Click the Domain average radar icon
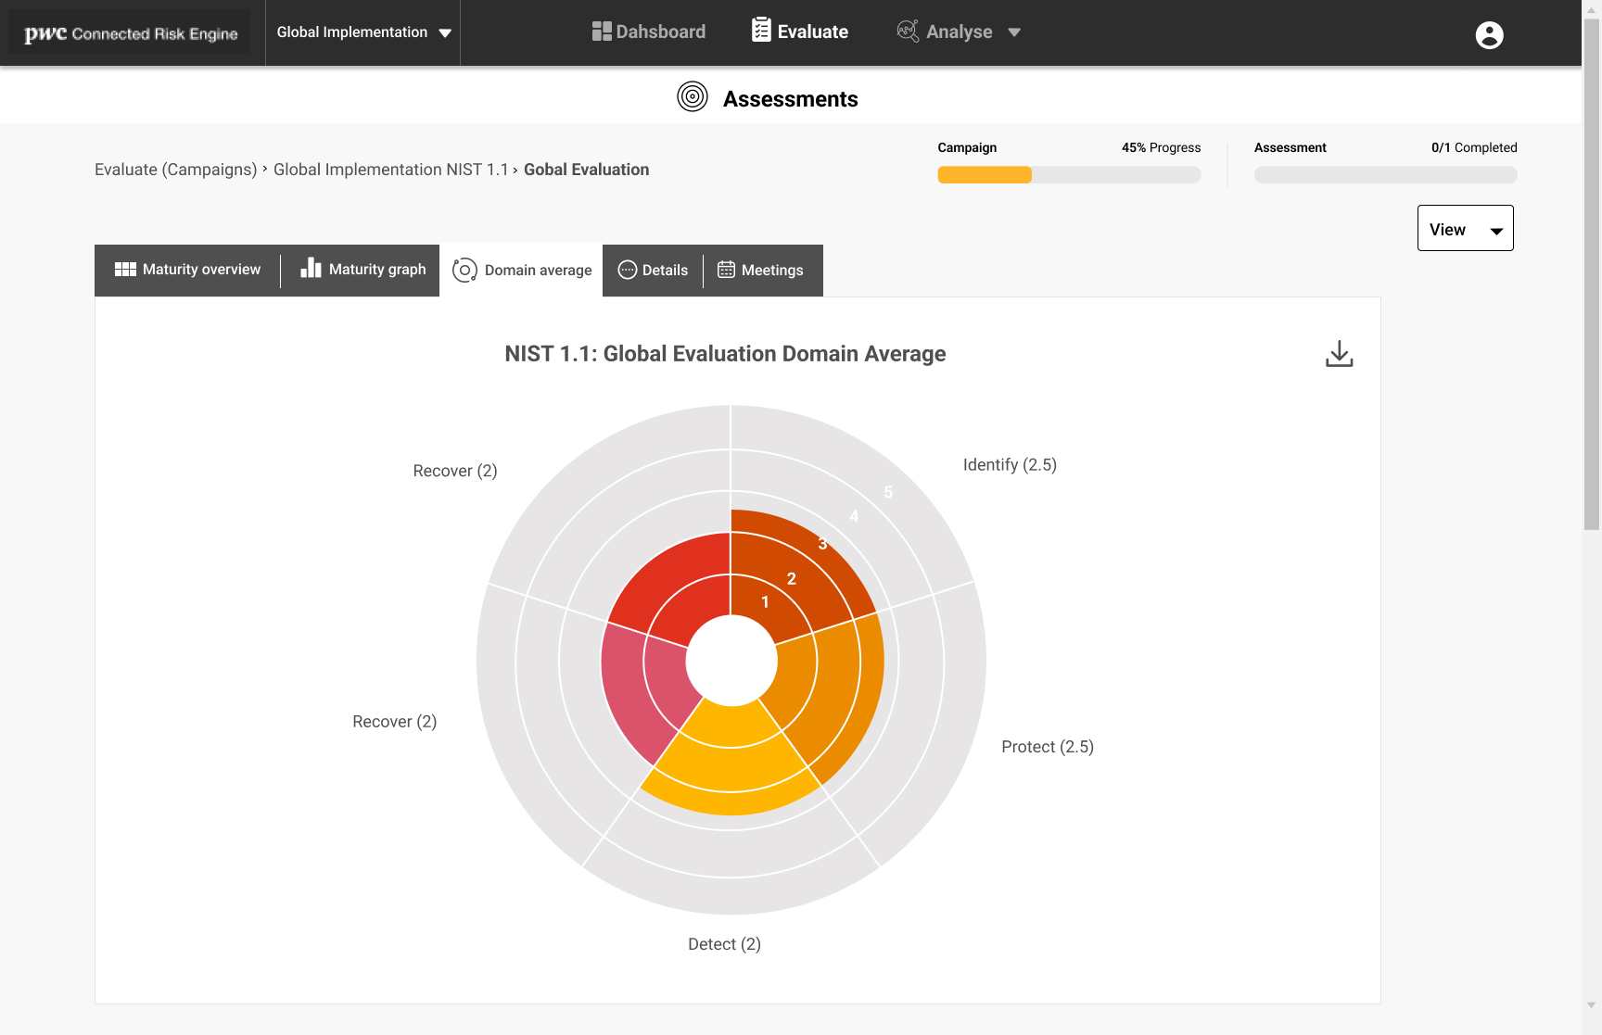The width and height of the screenshot is (1602, 1035). (x=464, y=270)
